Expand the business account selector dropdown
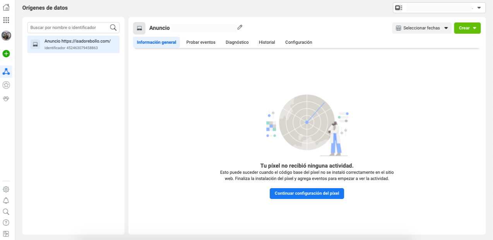This screenshot has height=240, width=493. click(479, 7)
